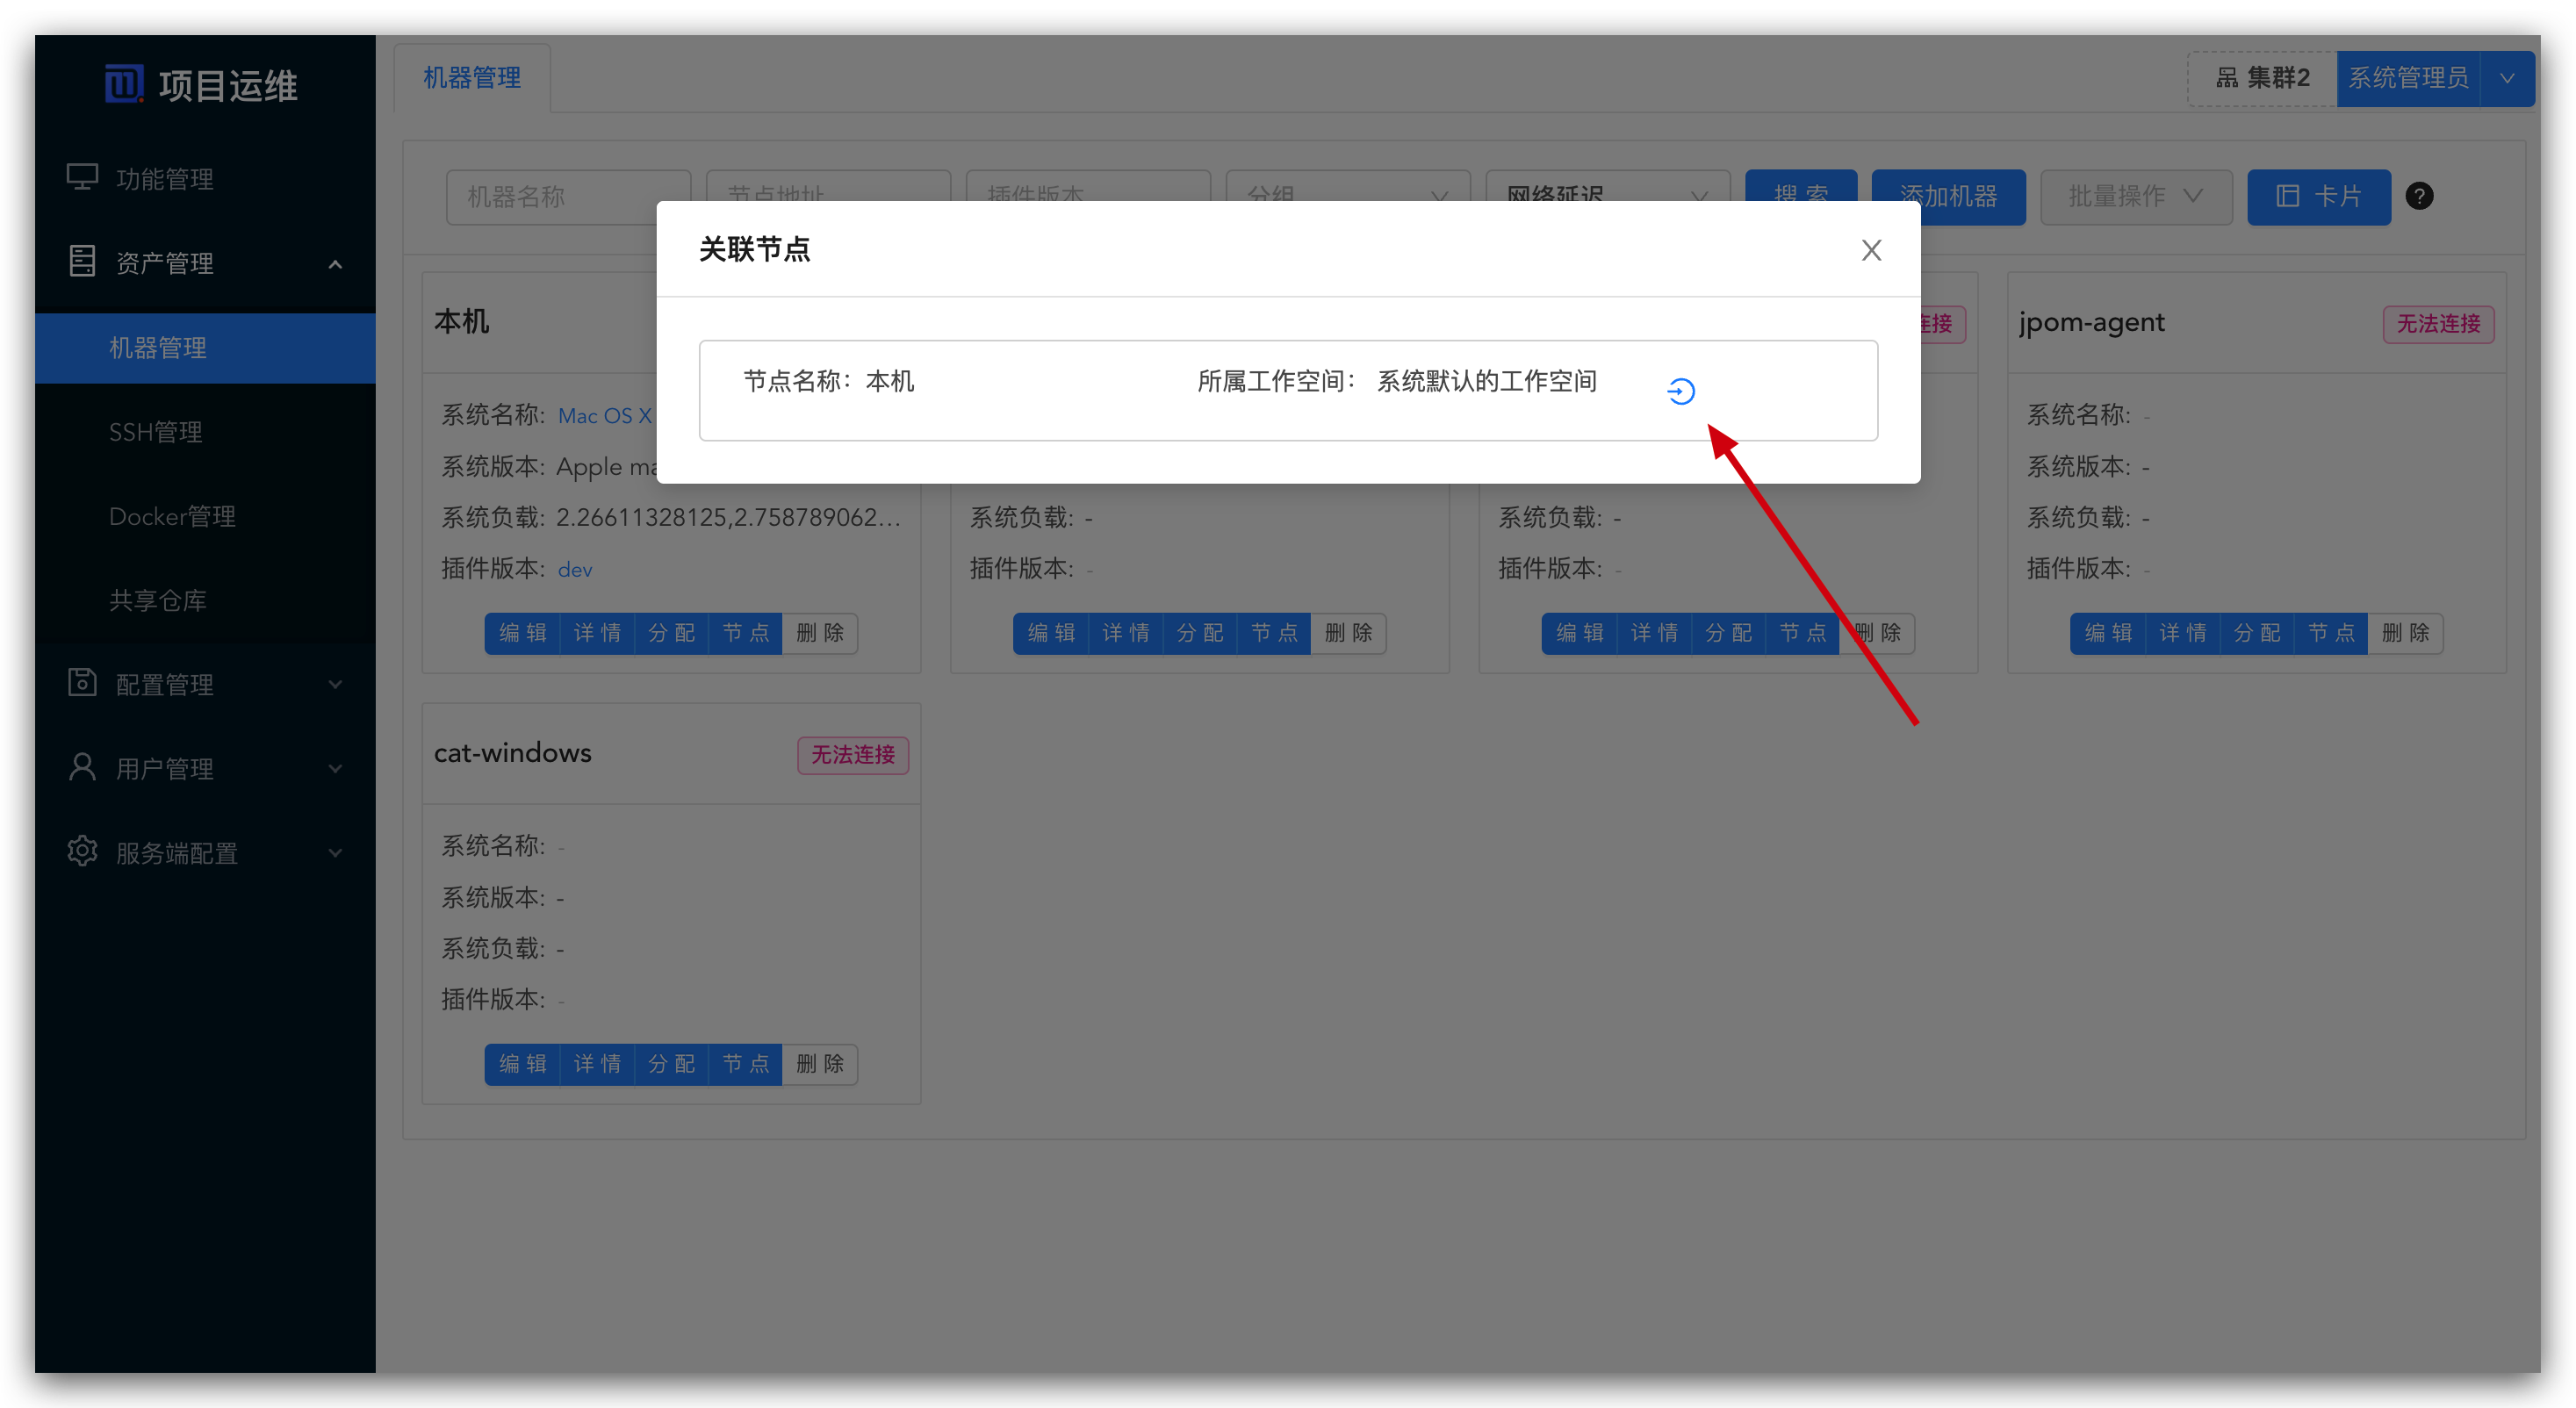The width and height of the screenshot is (2576, 1408).
Task: Open the dev plugin version link on 本机 card
Action: tap(574, 568)
